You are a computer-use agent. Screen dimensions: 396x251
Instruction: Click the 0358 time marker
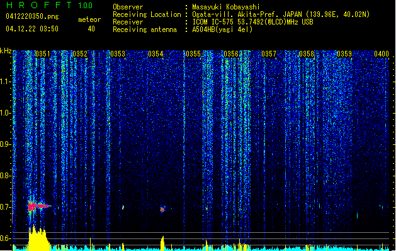click(x=307, y=54)
